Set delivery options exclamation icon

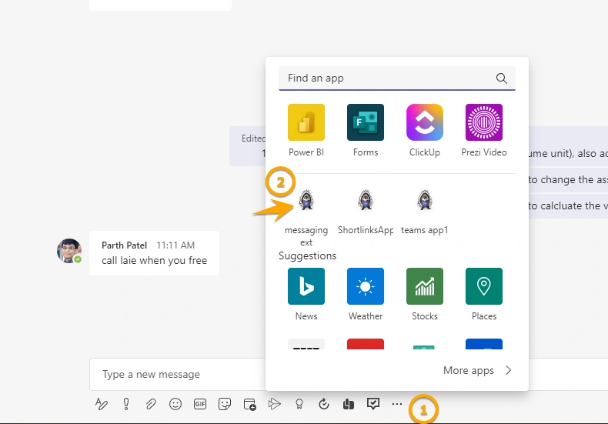tap(126, 404)
